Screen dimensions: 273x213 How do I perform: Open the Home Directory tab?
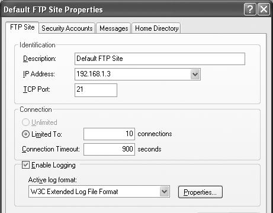point(156,28)
